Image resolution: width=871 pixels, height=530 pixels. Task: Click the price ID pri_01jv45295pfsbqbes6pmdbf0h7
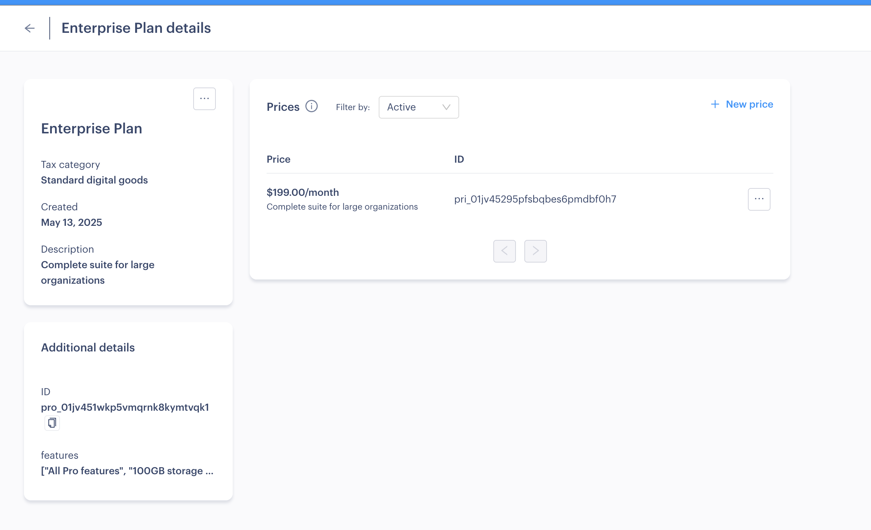[535, 199]
